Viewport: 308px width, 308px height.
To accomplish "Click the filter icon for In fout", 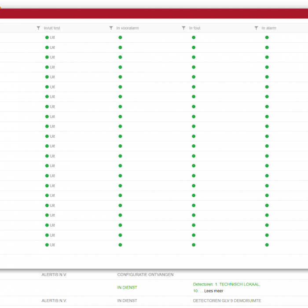I will pyautogui.click(x=183, y=28).
